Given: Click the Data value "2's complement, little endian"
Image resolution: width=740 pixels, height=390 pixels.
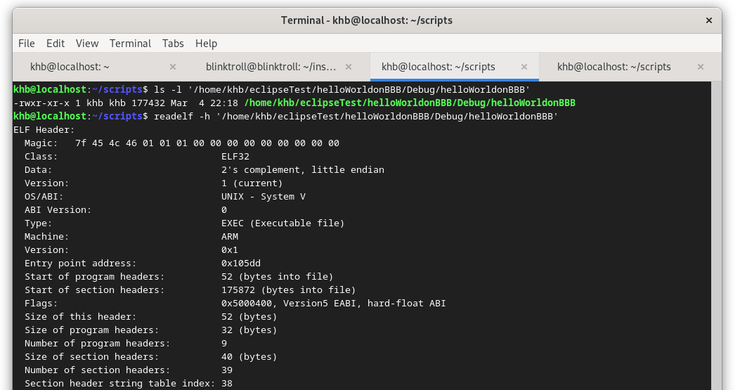Looking at the screenshot, I should click(302, 169).
